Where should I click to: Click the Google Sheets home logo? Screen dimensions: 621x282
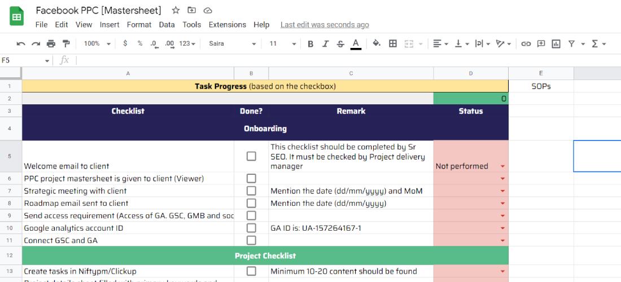[16, 17]
